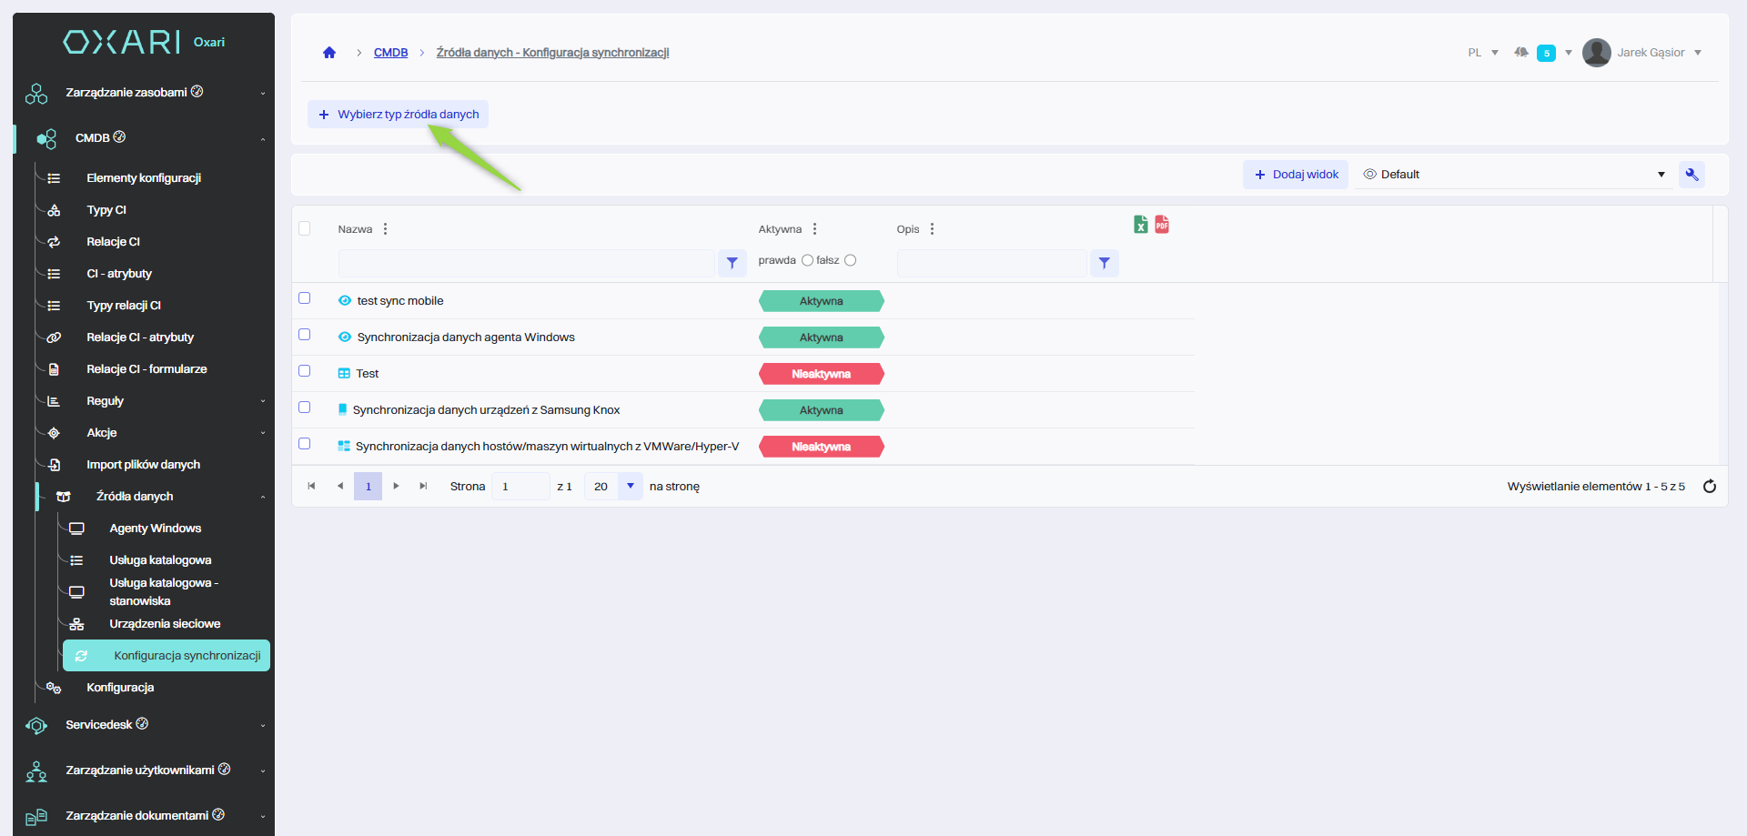
Task: Open Elementy konfiguracji in the sidebar
Action: [x=144, y=178]
